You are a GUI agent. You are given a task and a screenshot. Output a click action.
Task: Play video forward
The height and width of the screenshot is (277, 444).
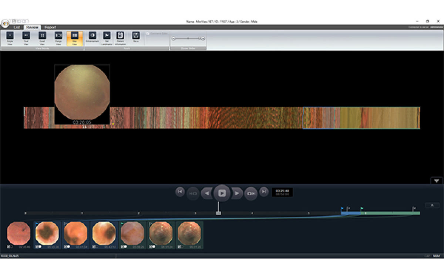tap(237, 193)
